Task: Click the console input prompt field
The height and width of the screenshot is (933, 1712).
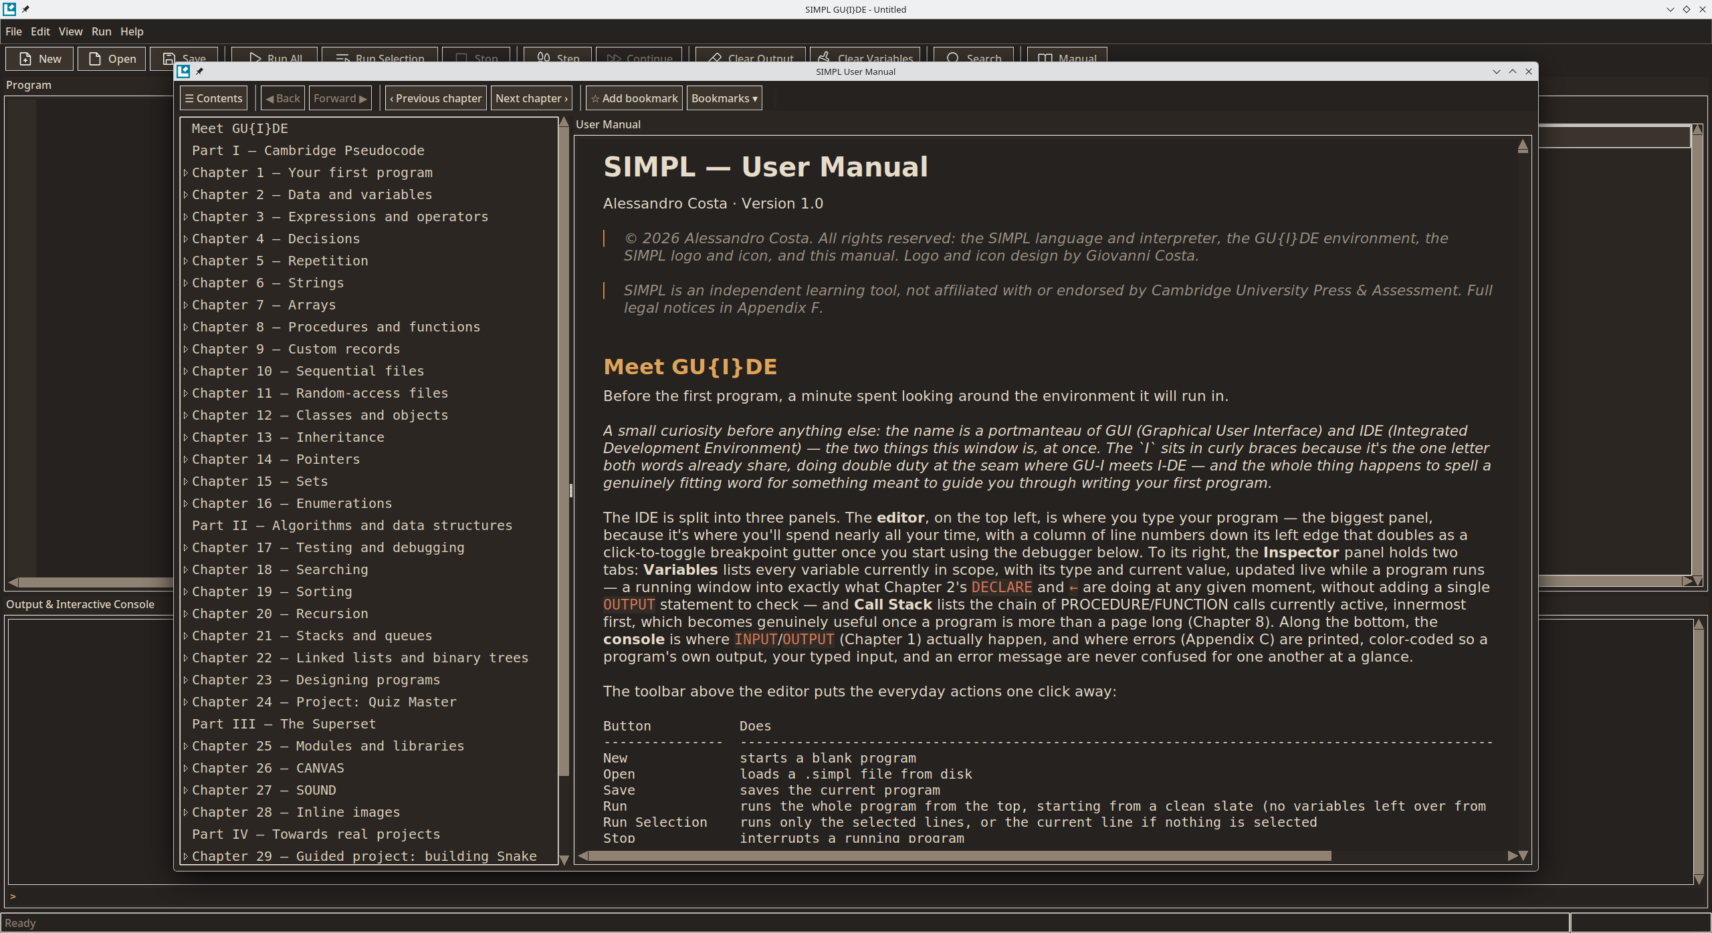Action: pos(856,896)
